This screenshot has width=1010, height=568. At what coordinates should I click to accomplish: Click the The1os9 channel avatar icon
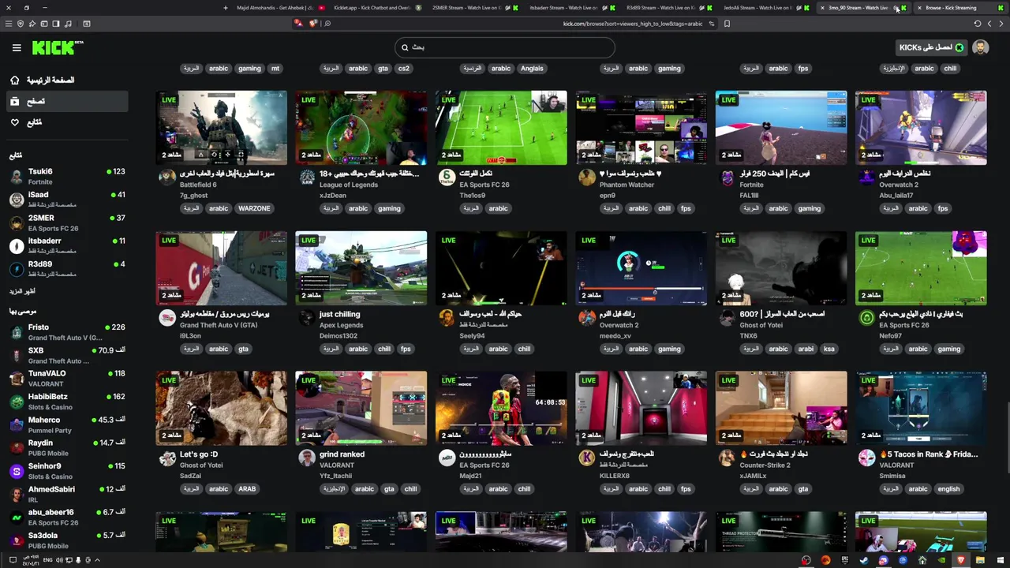coord(447,177)
